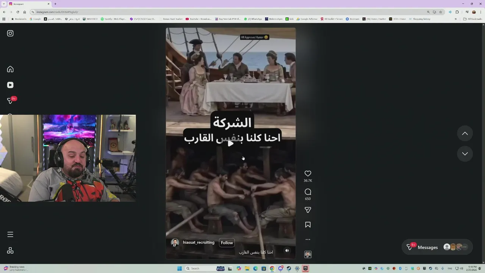Open the Spotify Web Player bookmark
This screenshot has width=485, height=273.
tap(113, 19)
